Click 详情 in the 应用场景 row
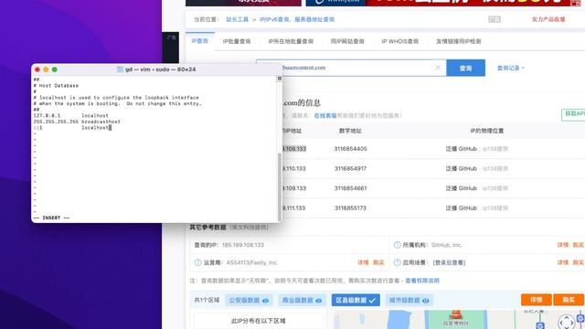585x329 pixels. point(563,262)
